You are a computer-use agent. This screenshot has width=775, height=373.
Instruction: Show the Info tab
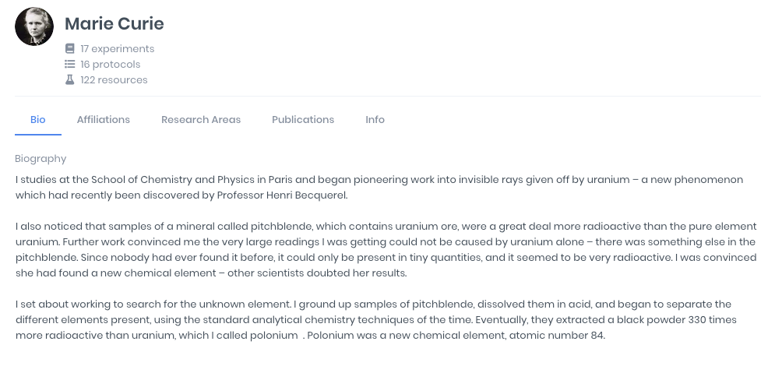(x=375, y=120)
